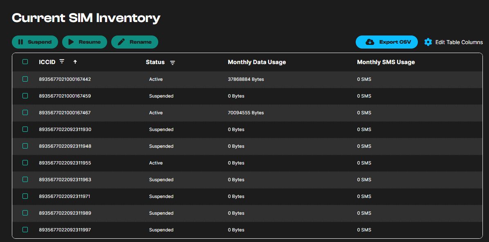Click the Export CSV button
489x242 pixels.
(x=386, y=42)
